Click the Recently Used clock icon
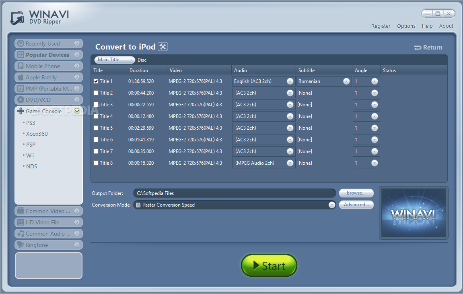 [x=21, y=43]
